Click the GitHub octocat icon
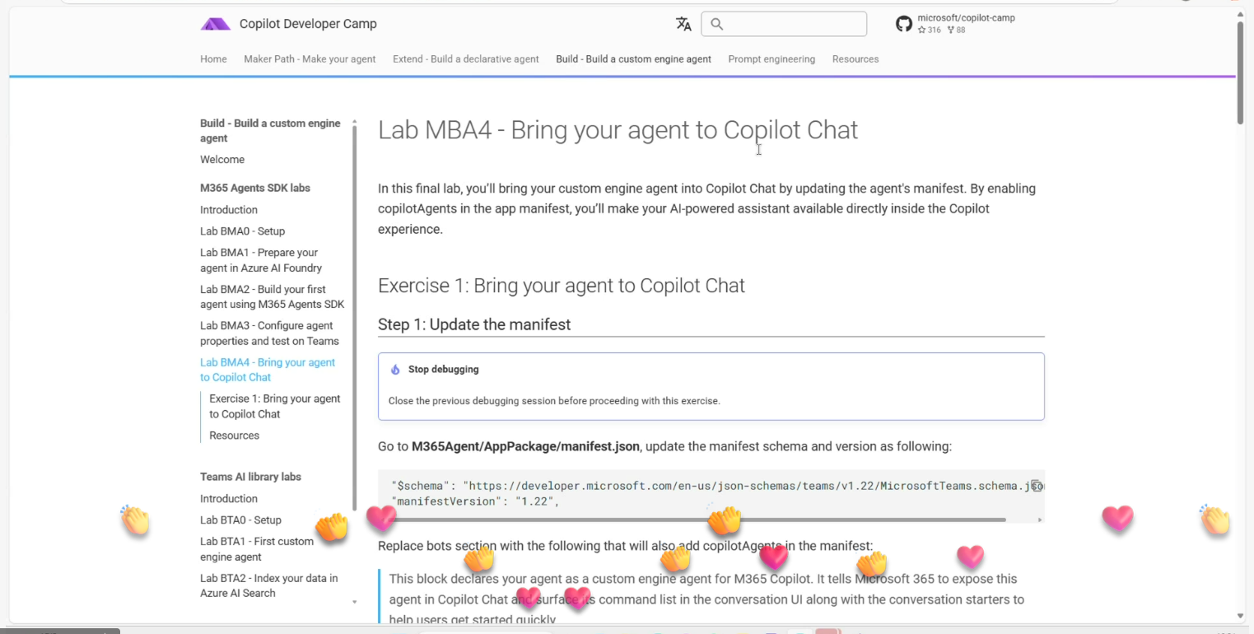The width and height of the screenshot is (1254, 634). click(904, 24)
